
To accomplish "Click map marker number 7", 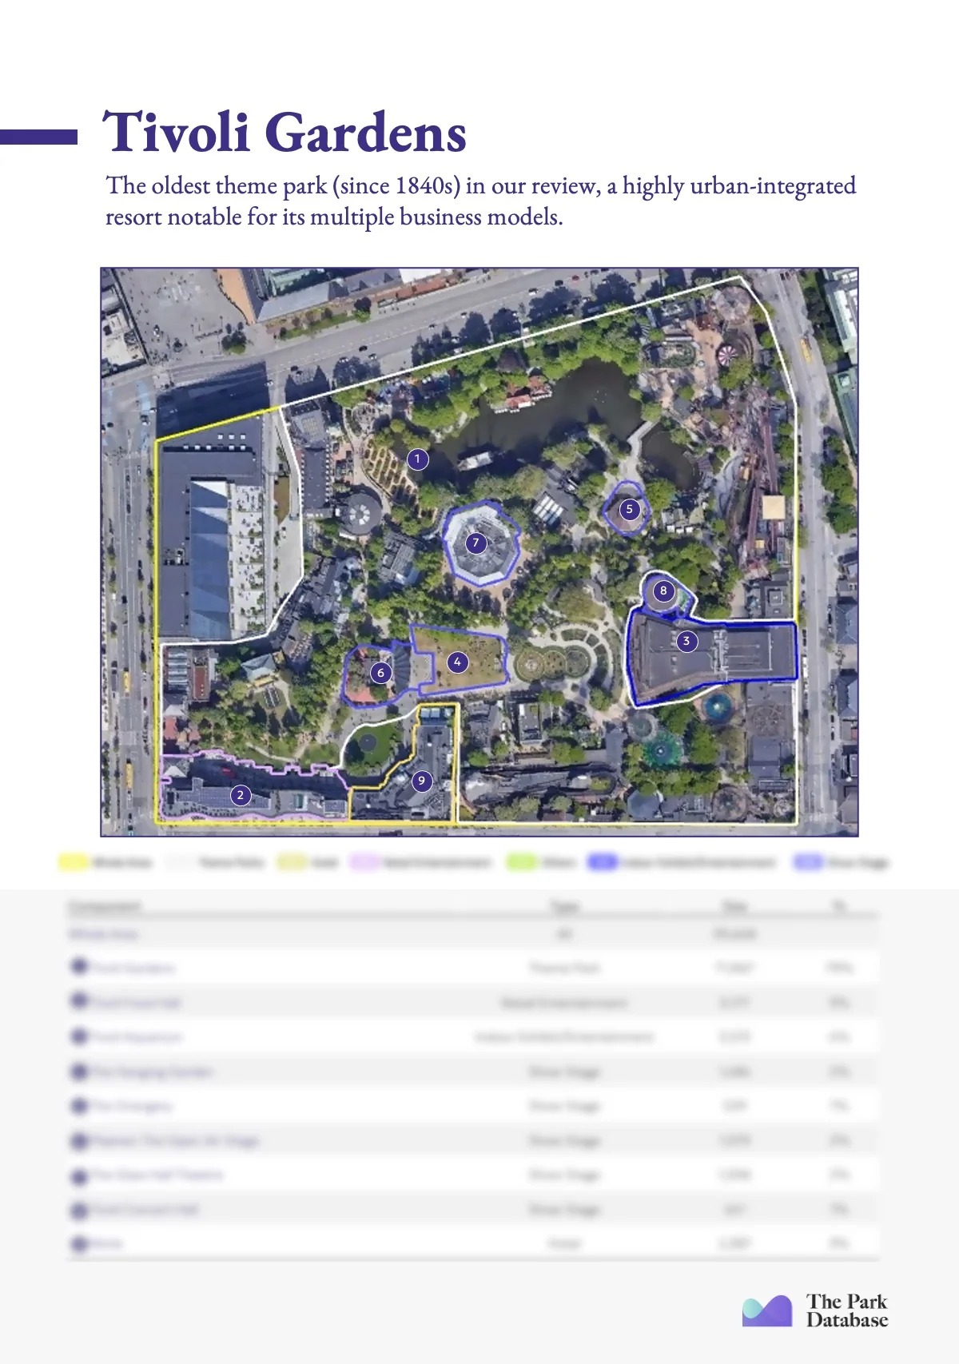I will click(476, 543).
